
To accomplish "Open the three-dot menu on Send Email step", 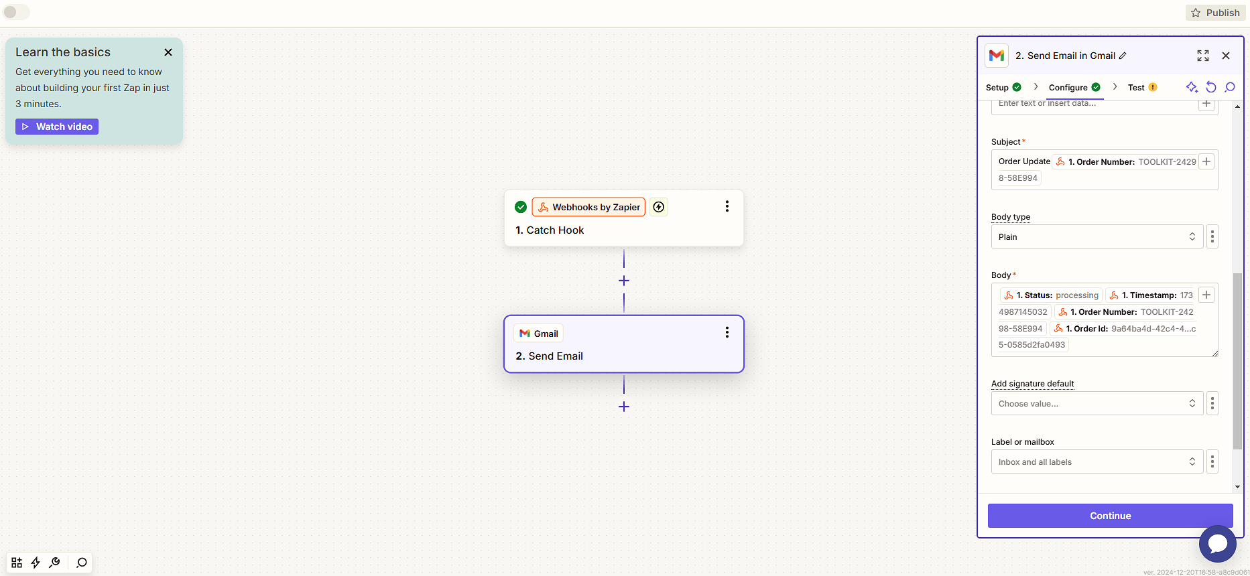I will point(727,332).
